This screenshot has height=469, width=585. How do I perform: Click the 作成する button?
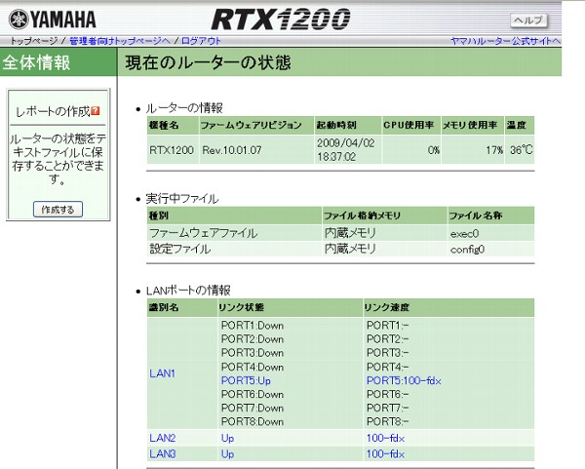58,210
